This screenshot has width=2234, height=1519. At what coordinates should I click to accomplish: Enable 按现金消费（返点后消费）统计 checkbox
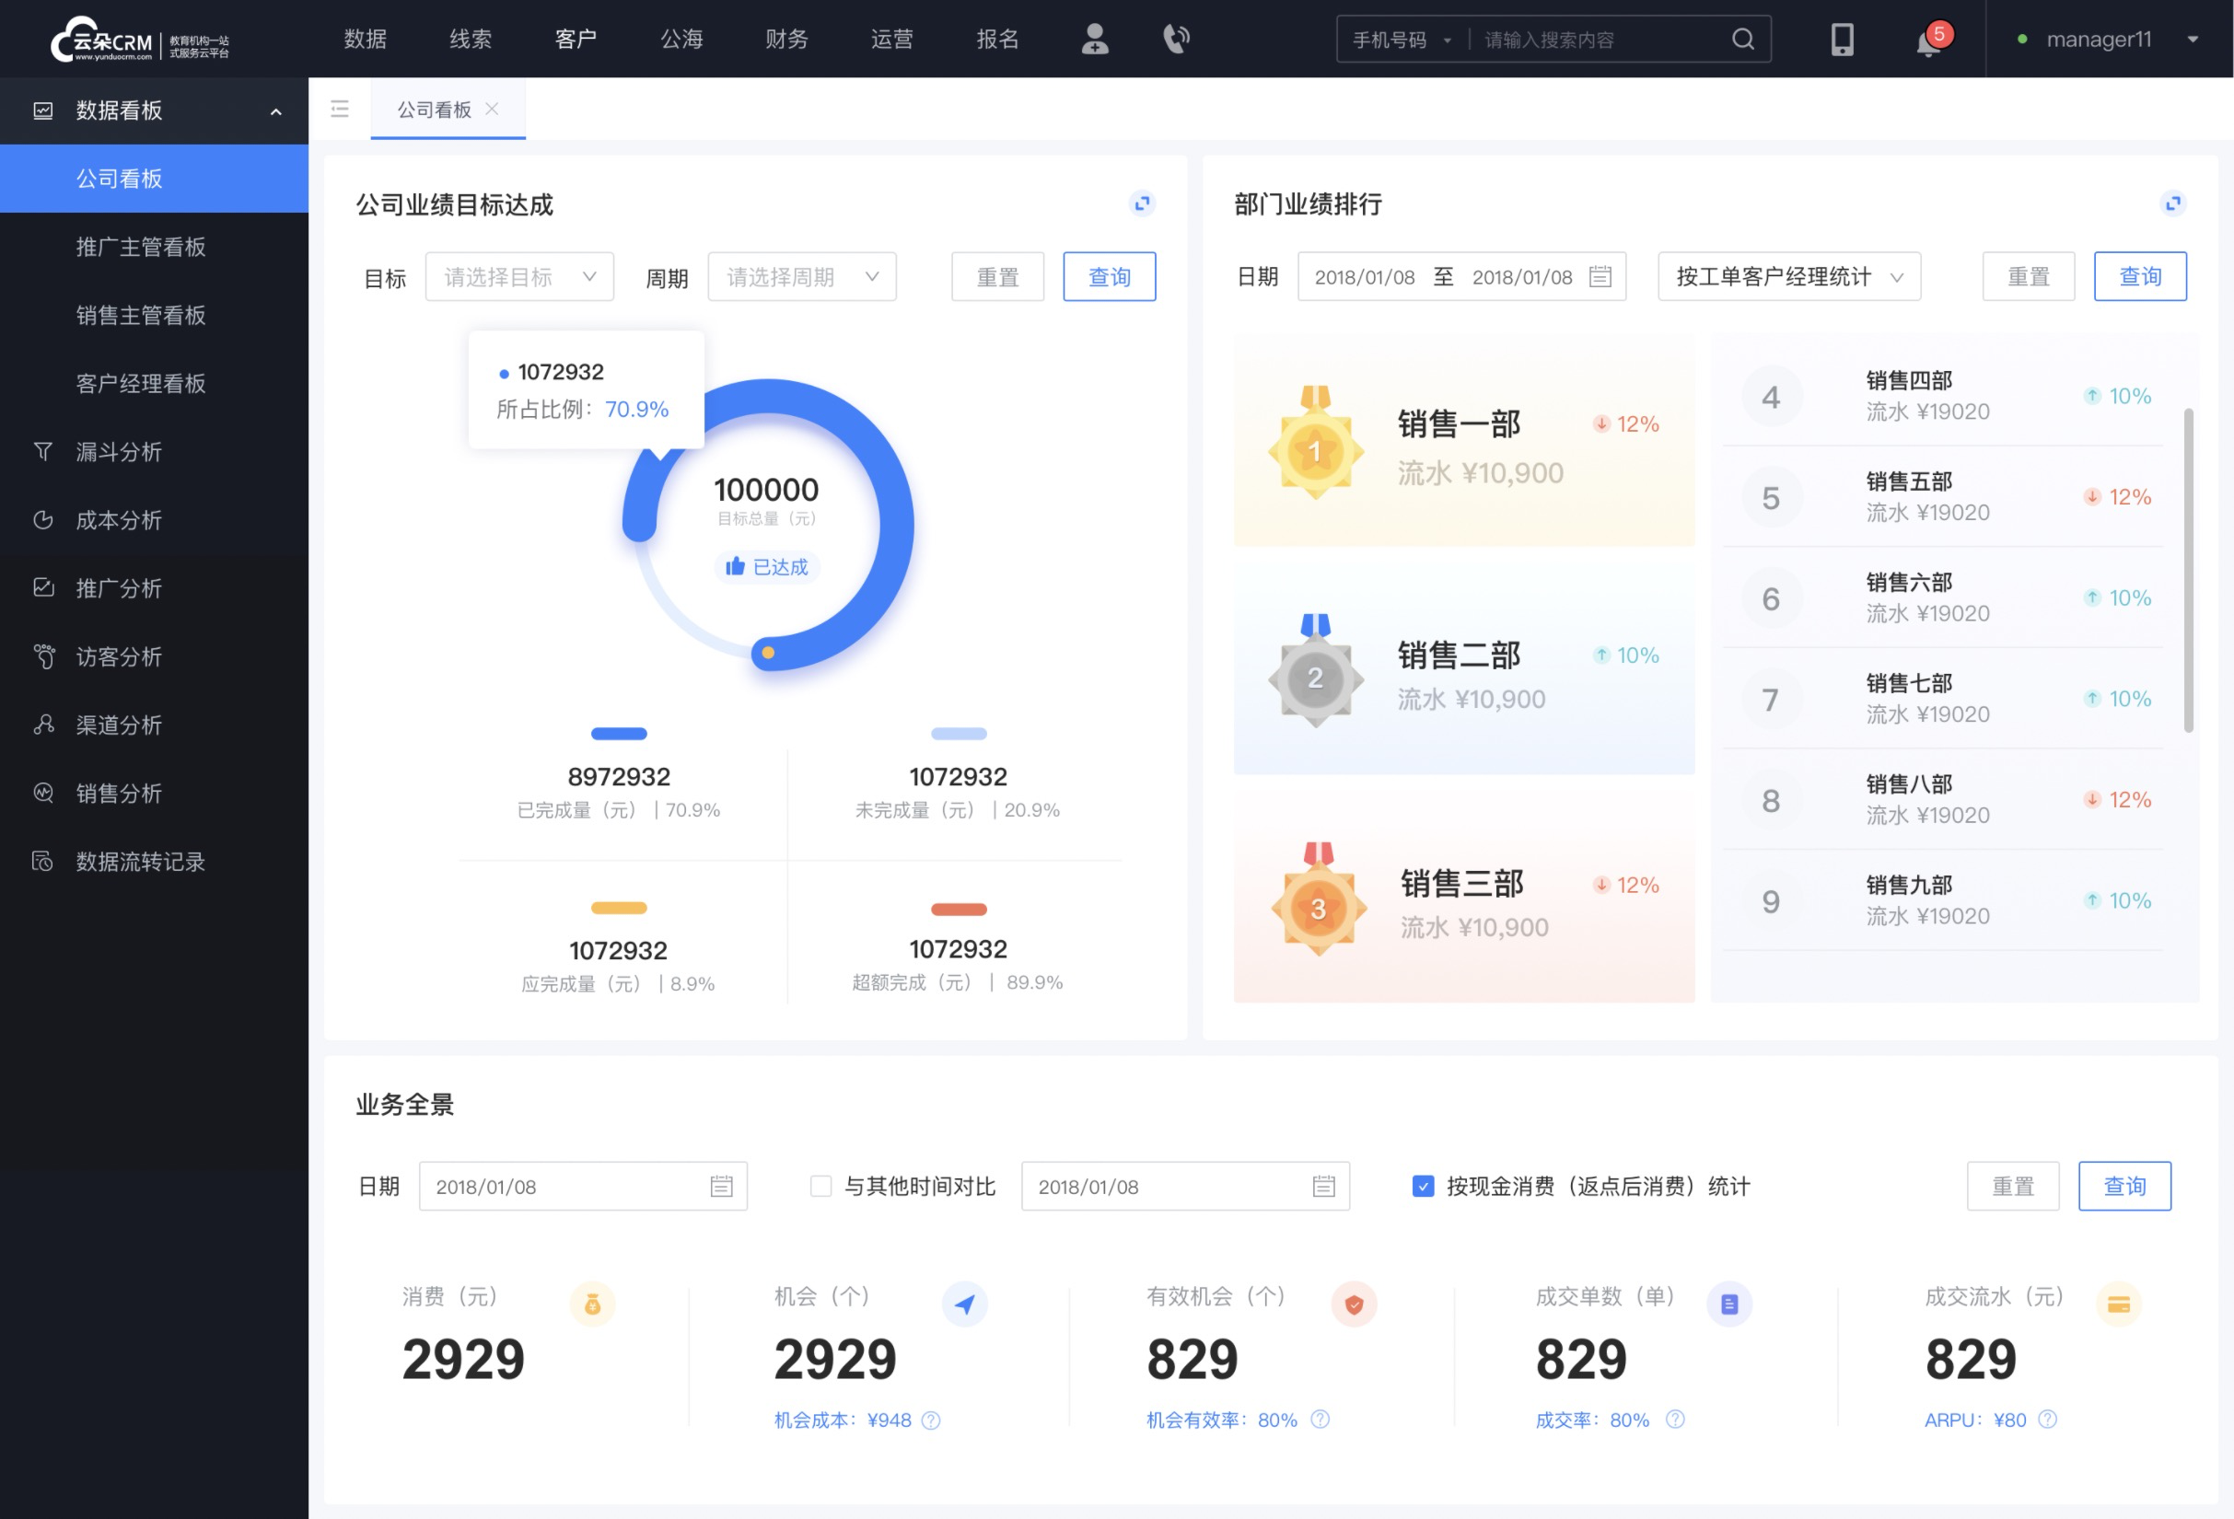point(1417,1187)
